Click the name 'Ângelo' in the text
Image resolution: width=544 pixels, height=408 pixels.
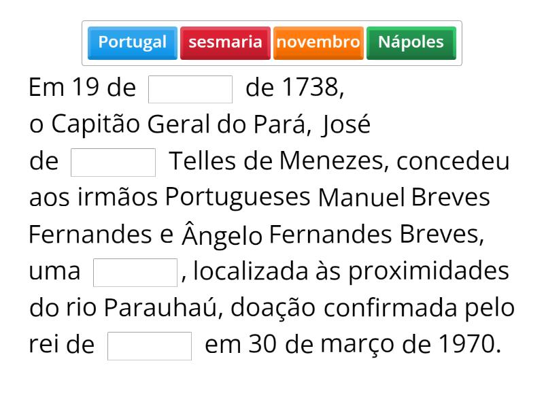pos(222,236)
